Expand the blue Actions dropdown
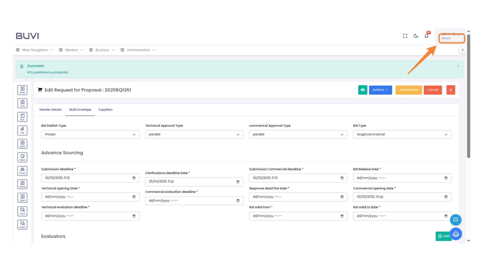The height and width of the screenshot is (272, 484). [x=380, y=90]
